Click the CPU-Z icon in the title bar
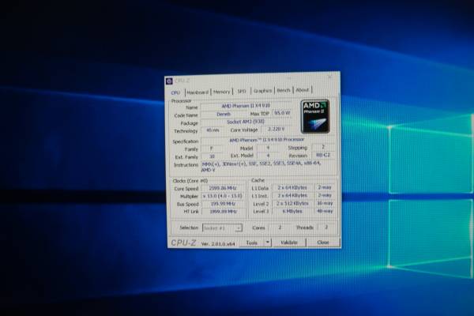This screenshot has width=474, height=316. pos(171,81)
